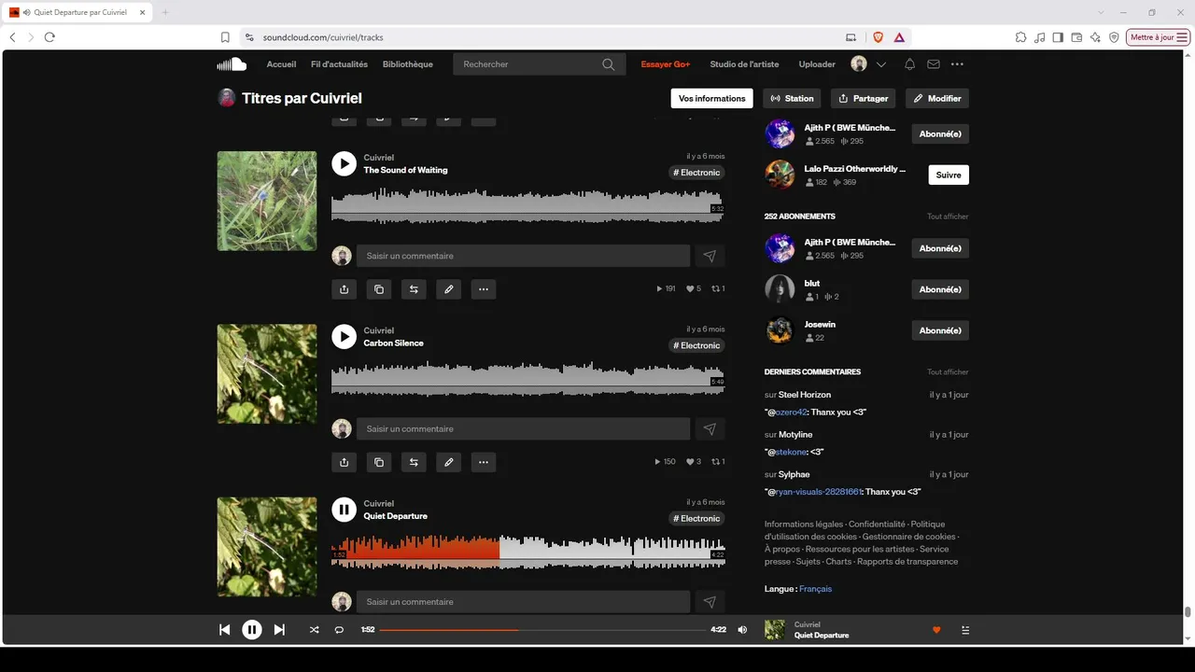Skip to next track in player bar
This screenshot has height=672, width=1195.
(279, 630)
